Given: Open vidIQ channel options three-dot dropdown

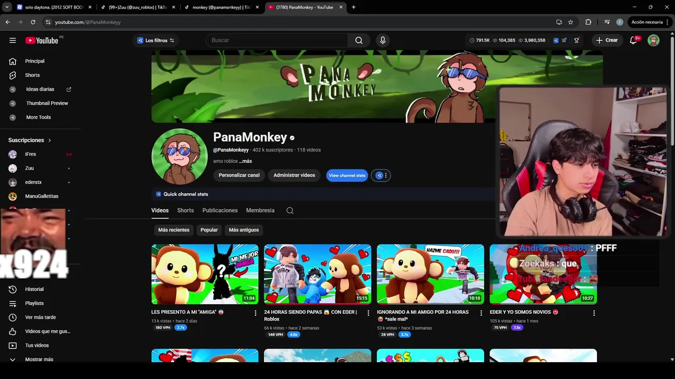Looking at the screenshot, I should (x=385, y=175).
